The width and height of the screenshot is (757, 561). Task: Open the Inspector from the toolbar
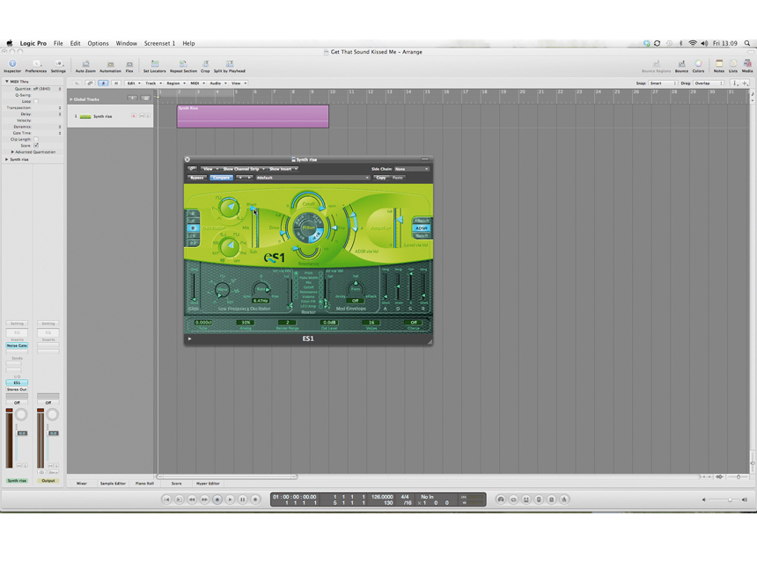point(12,66)
